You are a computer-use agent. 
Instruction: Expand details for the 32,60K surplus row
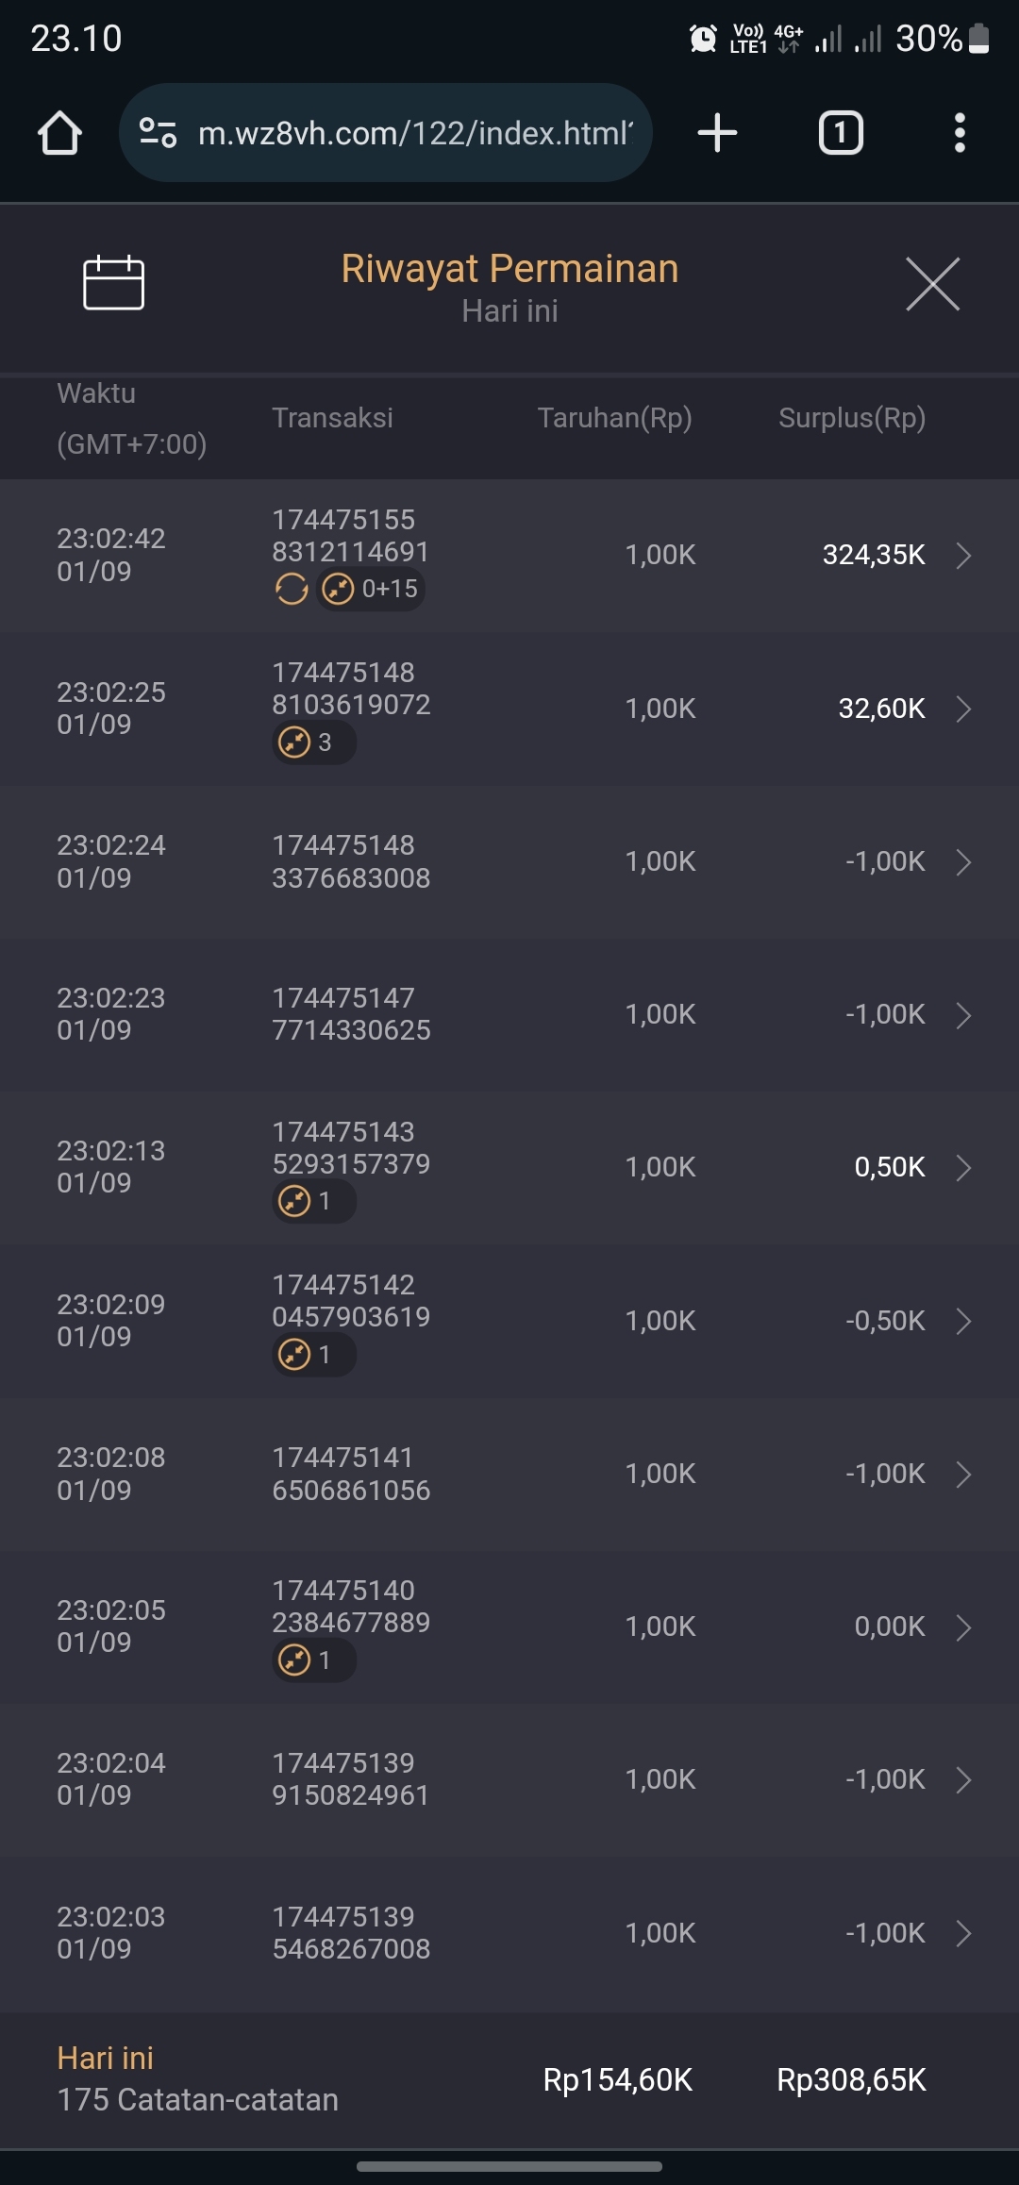pos(962,709)
